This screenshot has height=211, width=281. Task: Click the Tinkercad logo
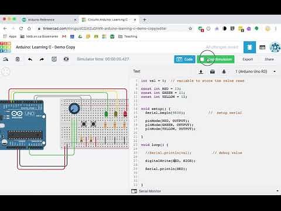[x=5, y=47]
